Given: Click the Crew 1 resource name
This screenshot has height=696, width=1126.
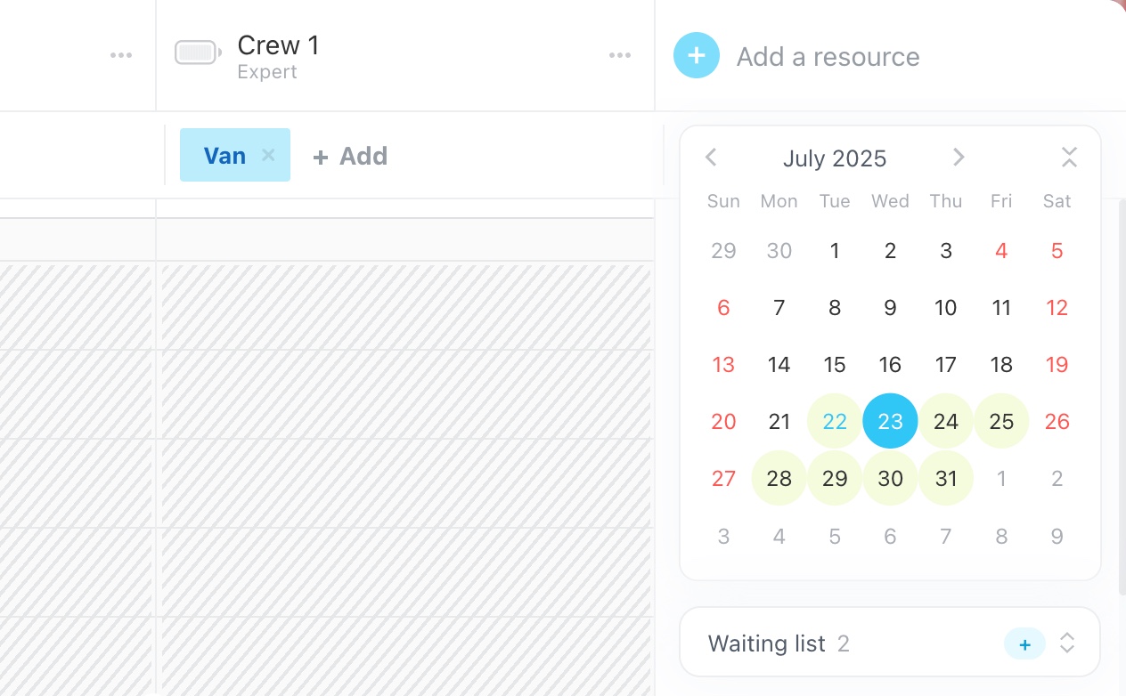Looking at the screenshot, I should 278,45.
